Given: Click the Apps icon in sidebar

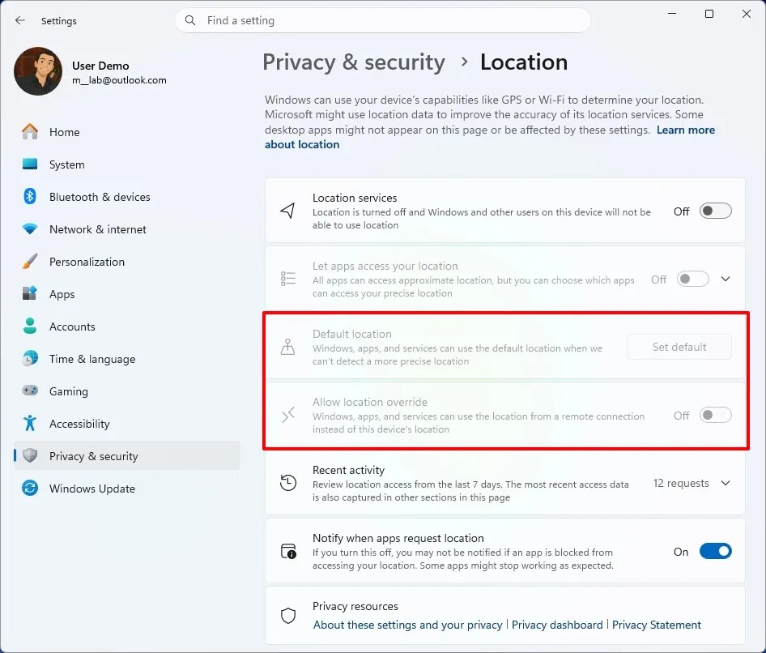Looking at the screenshot, I should (x=30, y=294).
